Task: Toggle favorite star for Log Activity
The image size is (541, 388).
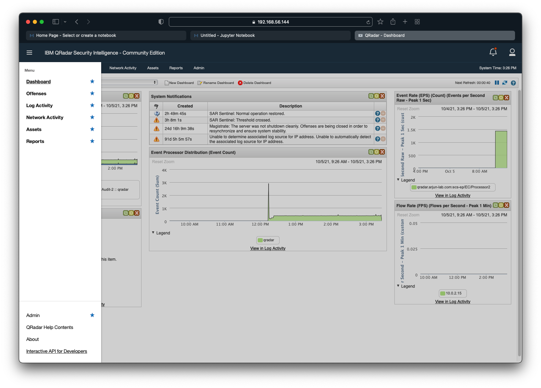Action: tap(92, 105)
